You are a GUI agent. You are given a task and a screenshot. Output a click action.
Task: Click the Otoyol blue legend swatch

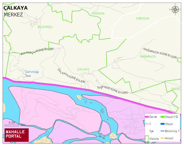point(163,124)
